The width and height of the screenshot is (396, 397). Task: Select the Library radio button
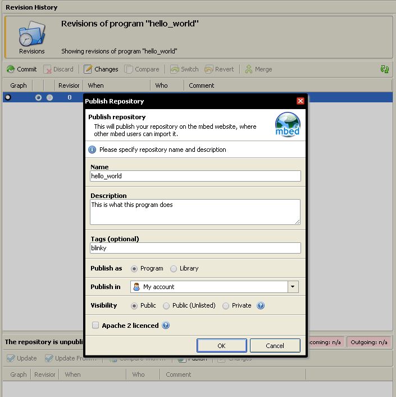pyautogui.click(x=174, y=269)
